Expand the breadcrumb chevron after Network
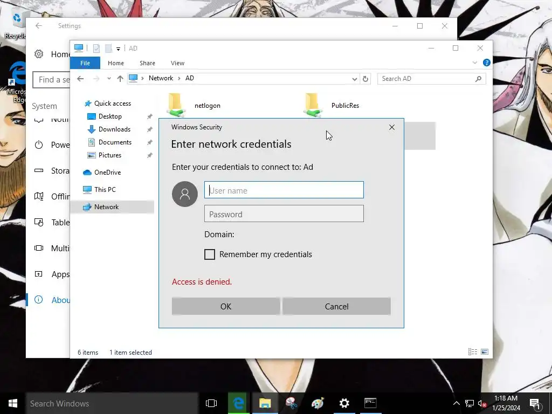 [179, 78]
